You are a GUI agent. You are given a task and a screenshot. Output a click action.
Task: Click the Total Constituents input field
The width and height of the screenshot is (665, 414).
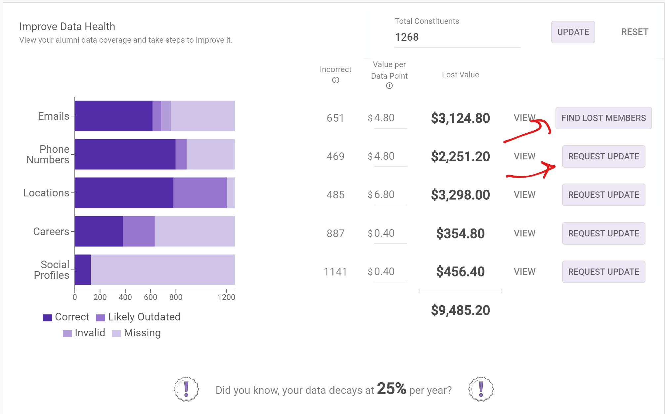[x=457, y=37]
